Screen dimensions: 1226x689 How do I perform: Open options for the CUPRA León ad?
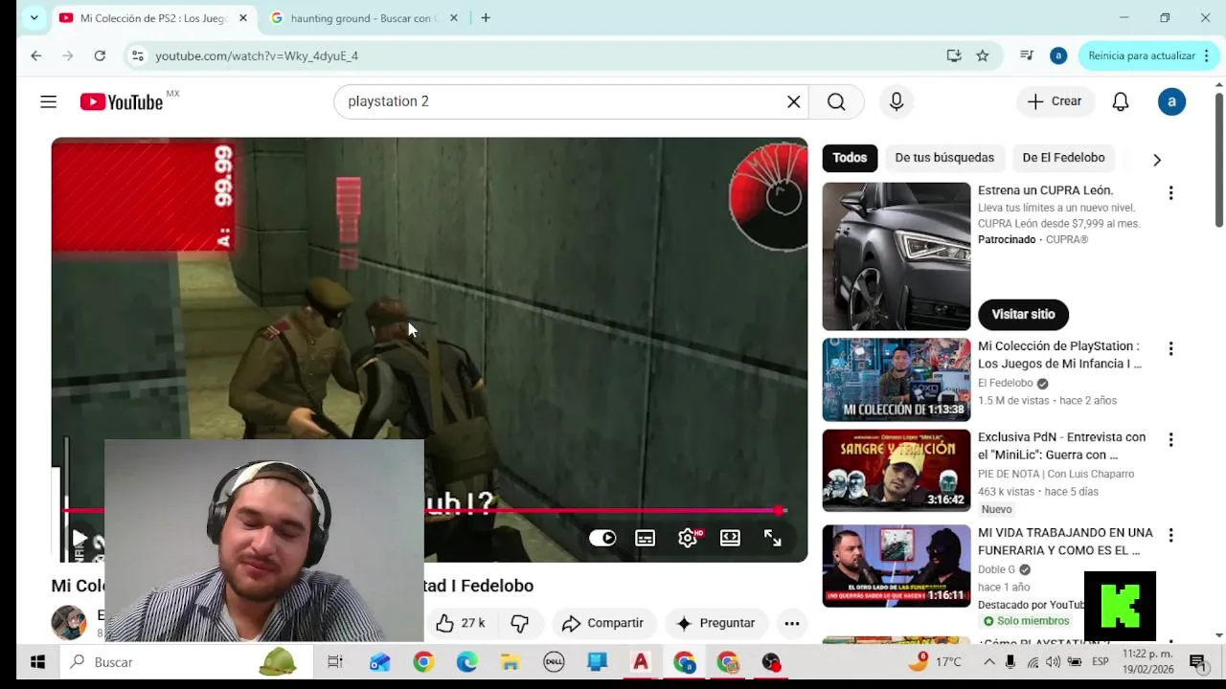(1170, 193)
